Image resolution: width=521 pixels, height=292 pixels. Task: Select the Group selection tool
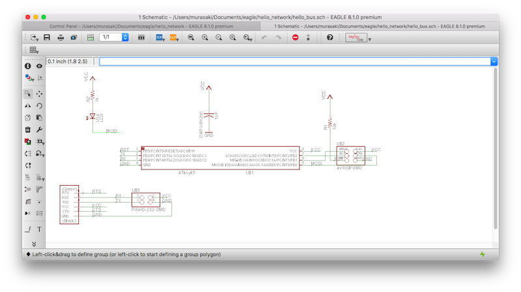pyautogui.click(x=28, y=94)
